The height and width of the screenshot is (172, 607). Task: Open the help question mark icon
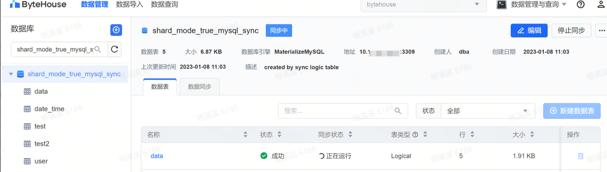(580, 5)
